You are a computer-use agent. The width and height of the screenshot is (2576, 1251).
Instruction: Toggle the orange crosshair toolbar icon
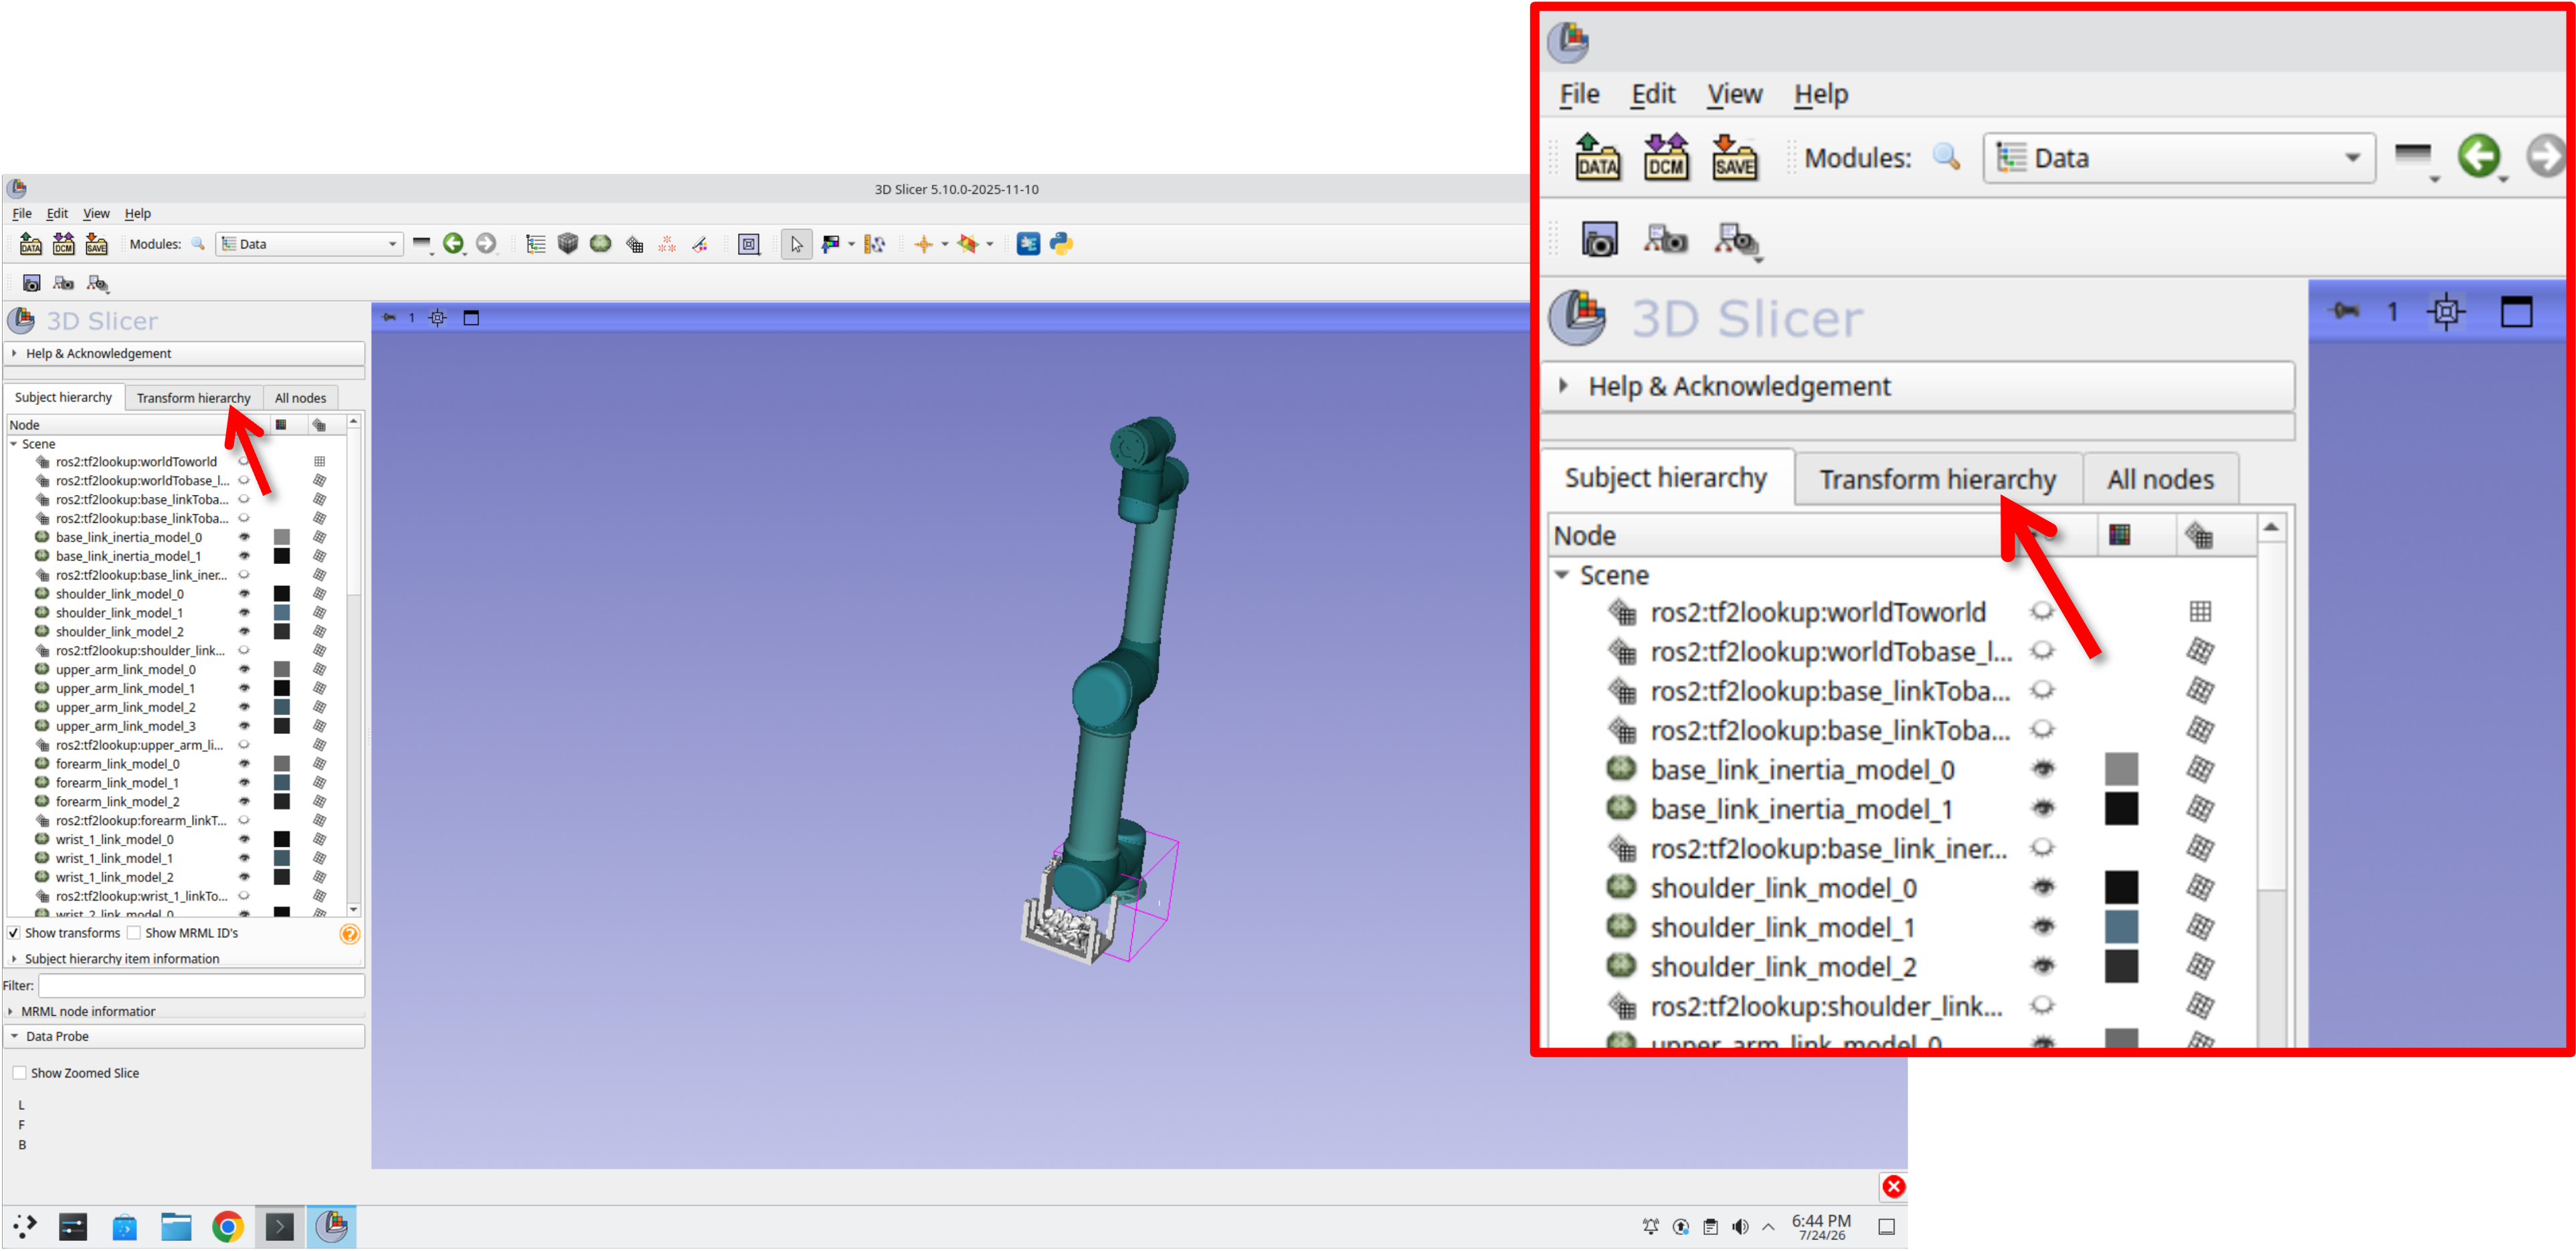click(923, 244)
